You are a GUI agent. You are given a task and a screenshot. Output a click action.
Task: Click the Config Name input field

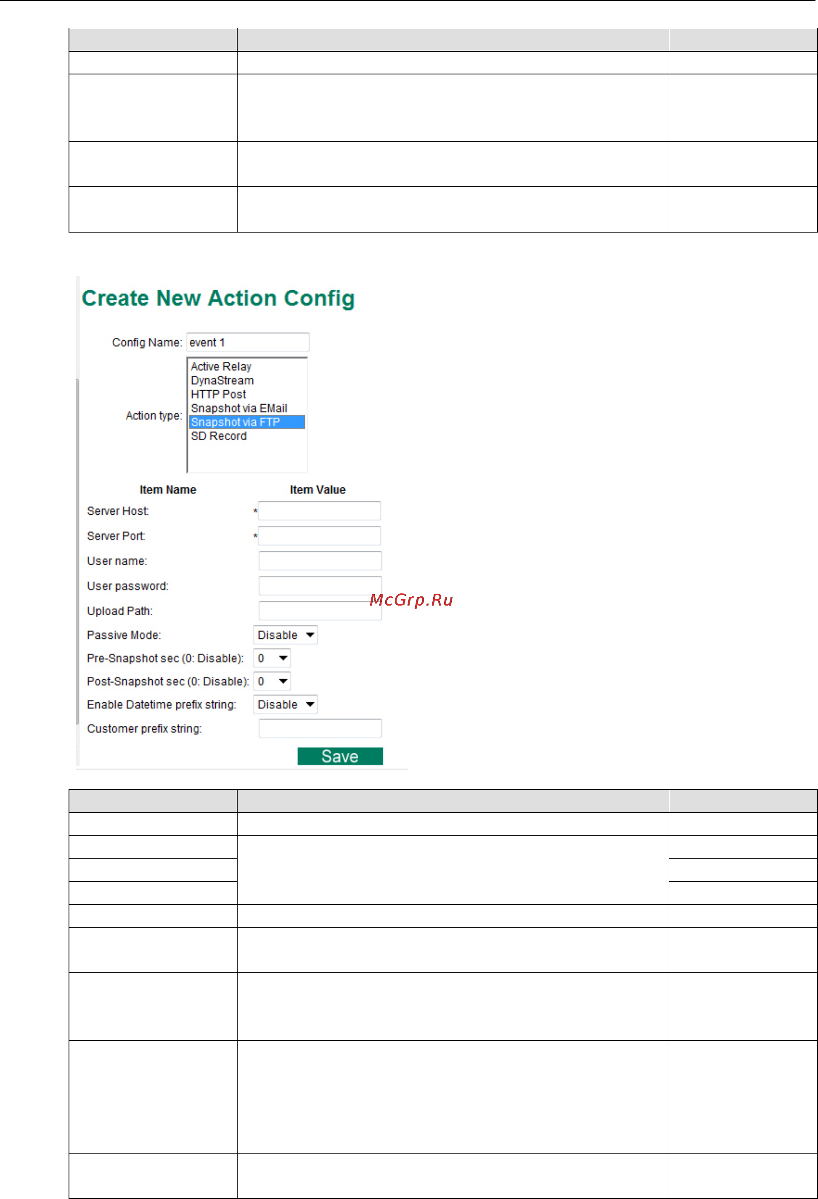tap(248, 342)
